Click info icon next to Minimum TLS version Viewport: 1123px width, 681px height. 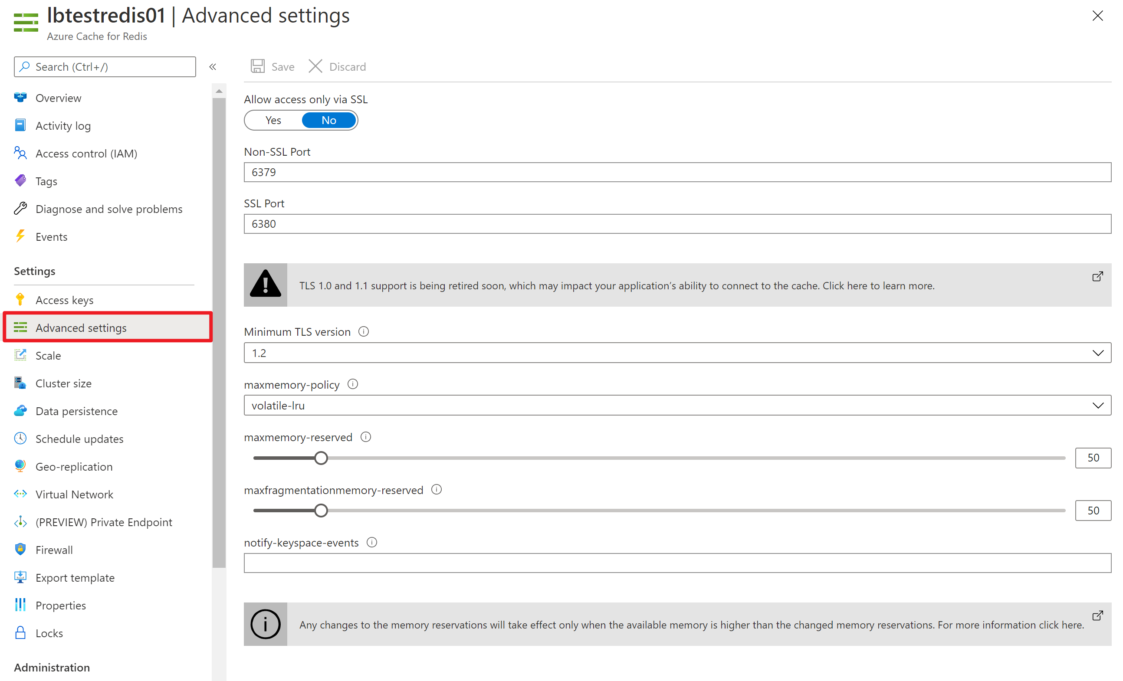[363, 332]
